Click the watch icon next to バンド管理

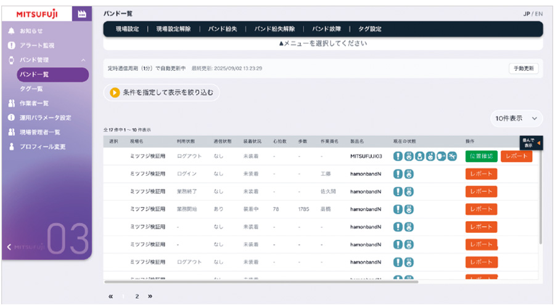point(12,60)
